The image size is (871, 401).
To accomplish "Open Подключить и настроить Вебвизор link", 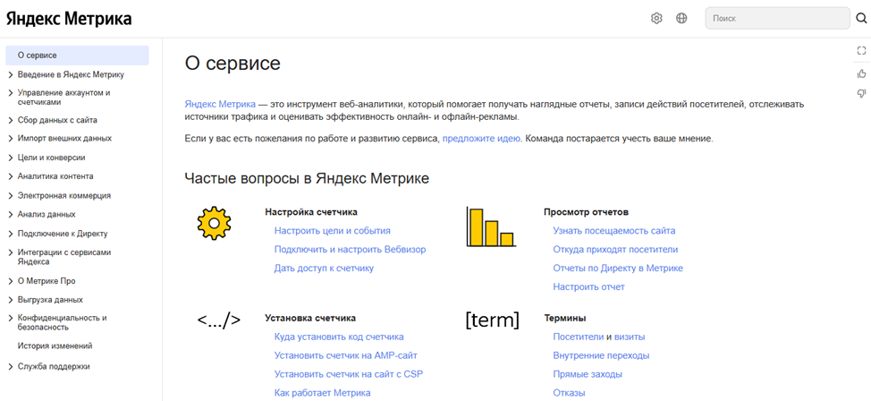I will [350, 250].
